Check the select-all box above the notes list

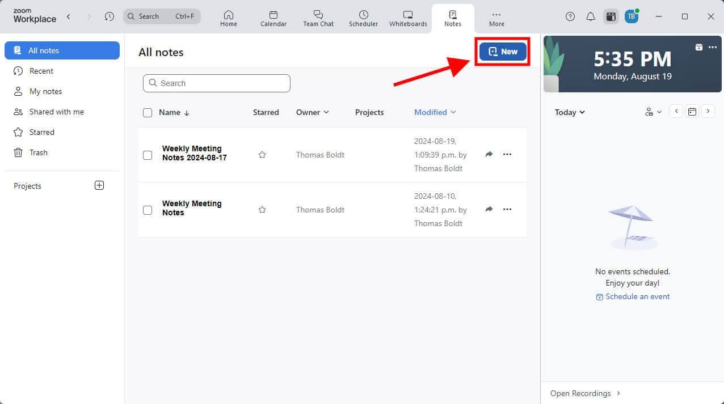(x=148, y=112)
